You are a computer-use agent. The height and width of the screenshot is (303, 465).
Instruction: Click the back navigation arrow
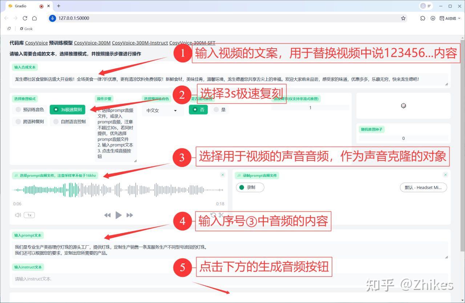(x=6, y=18)
